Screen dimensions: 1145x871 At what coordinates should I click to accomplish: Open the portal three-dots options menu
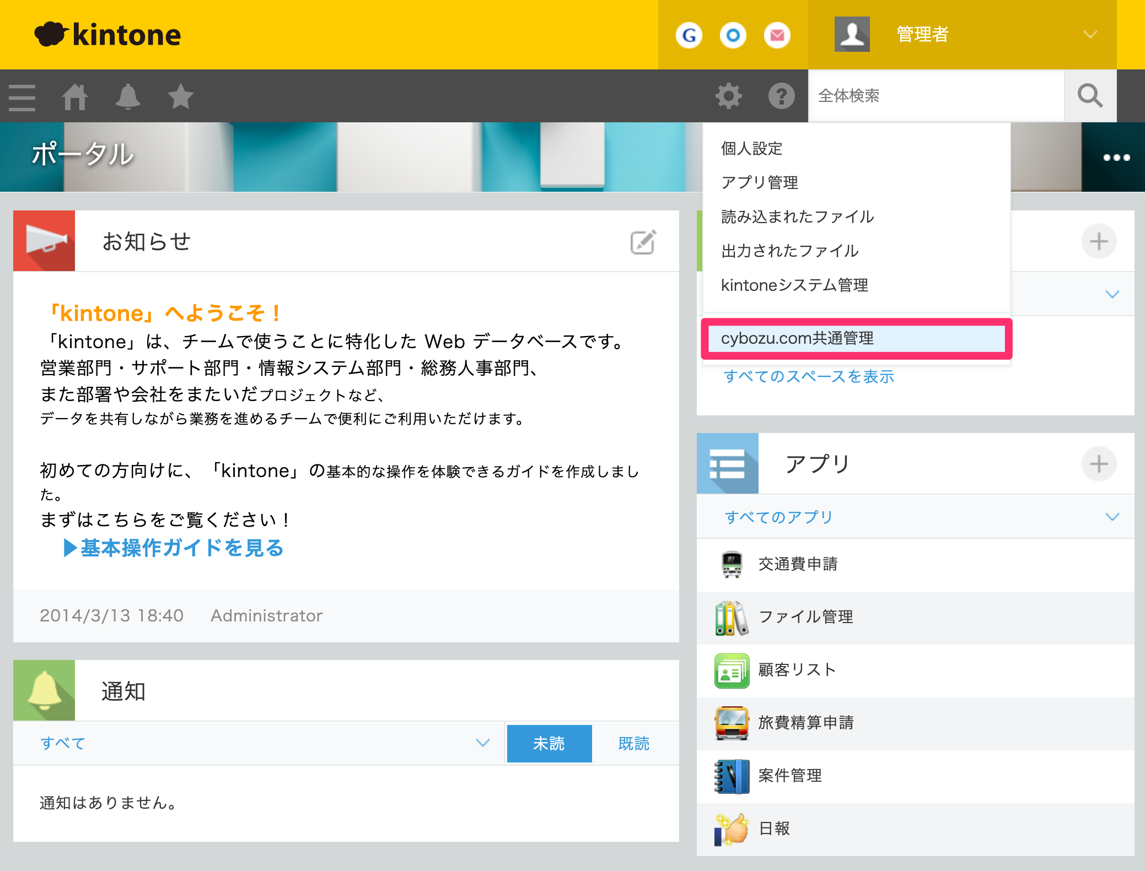(x=1116, y=158)
